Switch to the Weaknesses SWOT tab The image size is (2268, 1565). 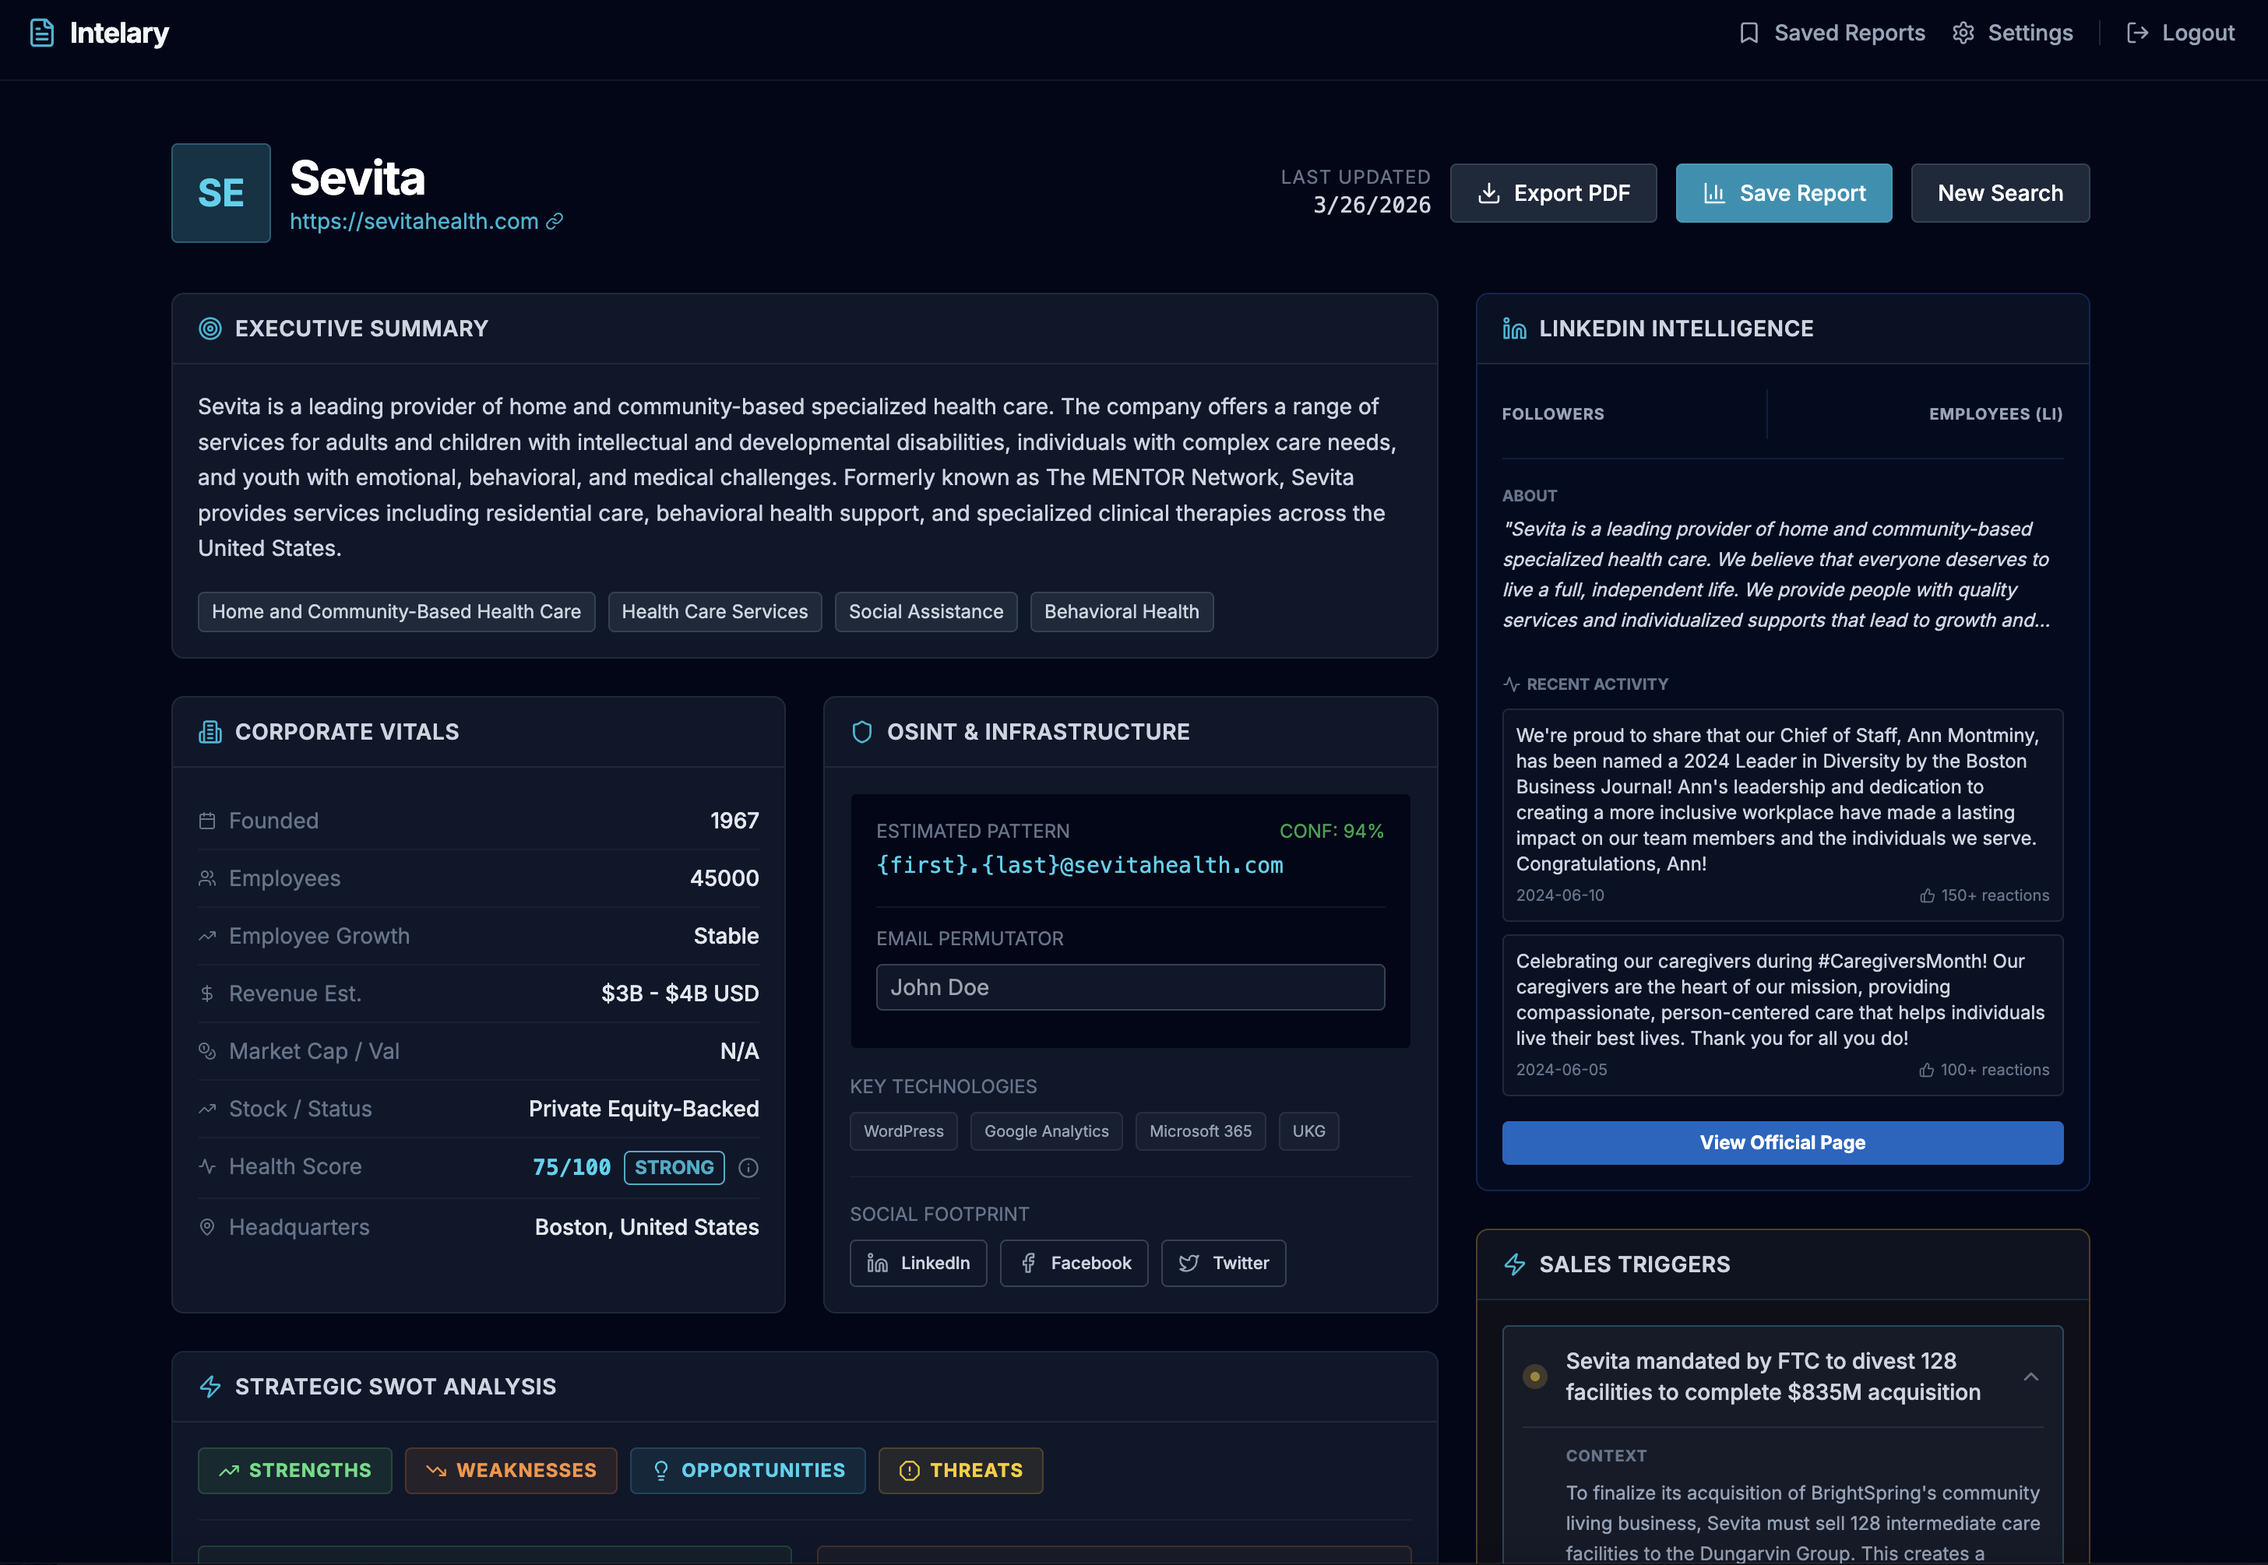(x=510, y=1470)
